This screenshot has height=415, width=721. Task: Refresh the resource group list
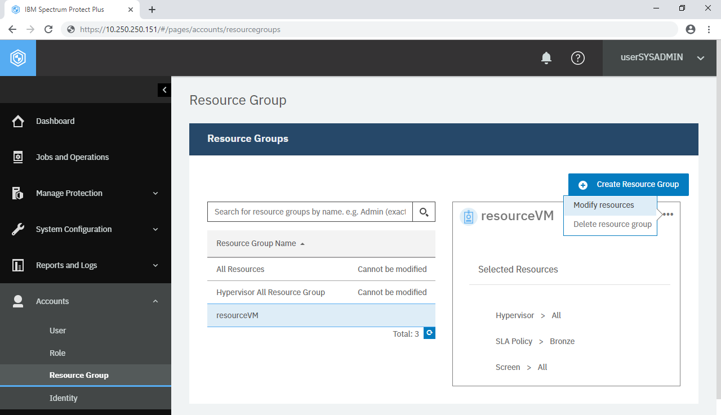pos(429,333)
